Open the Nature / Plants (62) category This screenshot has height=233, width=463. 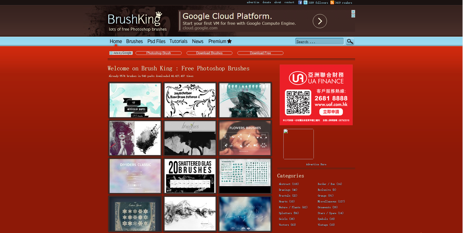[293, 207]
